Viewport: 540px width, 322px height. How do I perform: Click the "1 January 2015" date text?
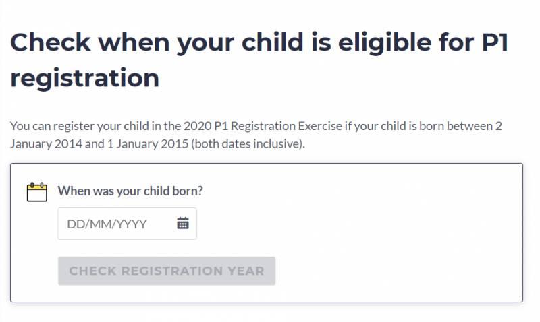coord(145,143)
